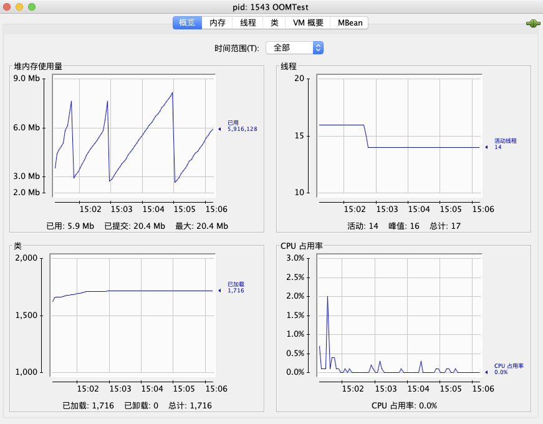Image resolution: width=543 pixels, height=424 pixels.
Task: Switch to the 概览 tab
Action: coord(188,23)
